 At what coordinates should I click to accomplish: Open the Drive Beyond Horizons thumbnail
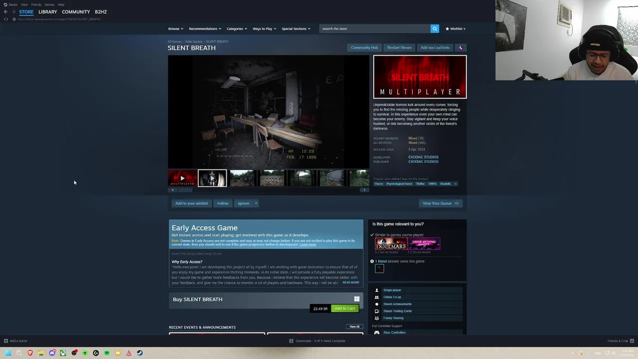[424, 244]
